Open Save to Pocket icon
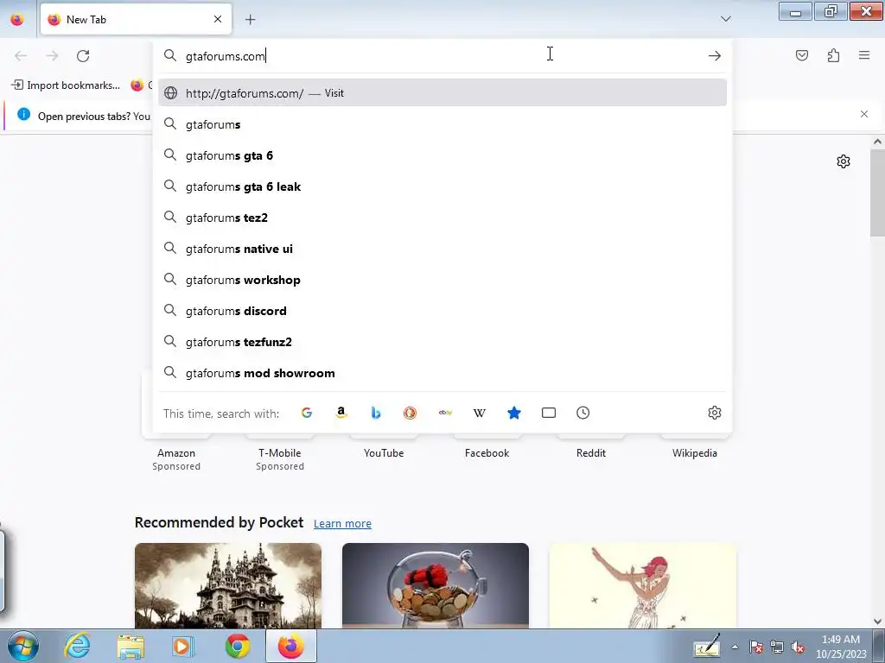Image resolution: width=885 pixels, height=663 pixels. 801,55
